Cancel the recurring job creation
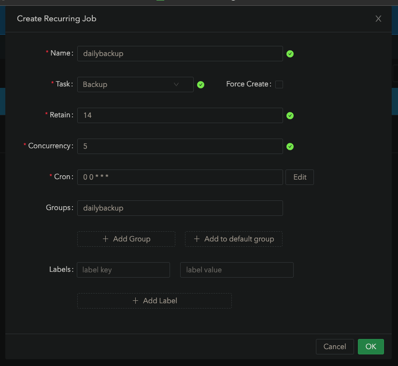This screenshot has height=366, width=398. coord(335,347)
